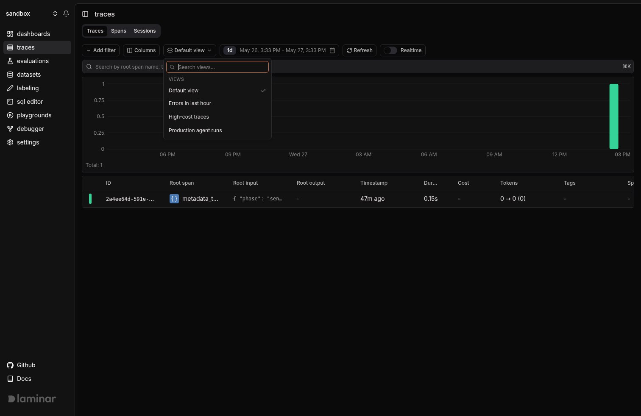This screenshot has height=416, width=641.
Task: Click the Cost column header
Action: [x=463, y=183]
